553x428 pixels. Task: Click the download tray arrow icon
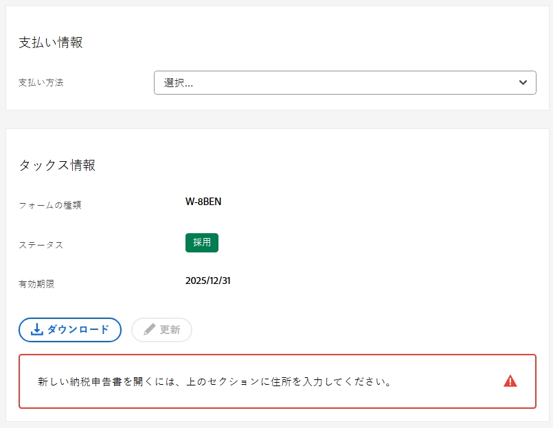pyautogui.click(x=36, y=330)
